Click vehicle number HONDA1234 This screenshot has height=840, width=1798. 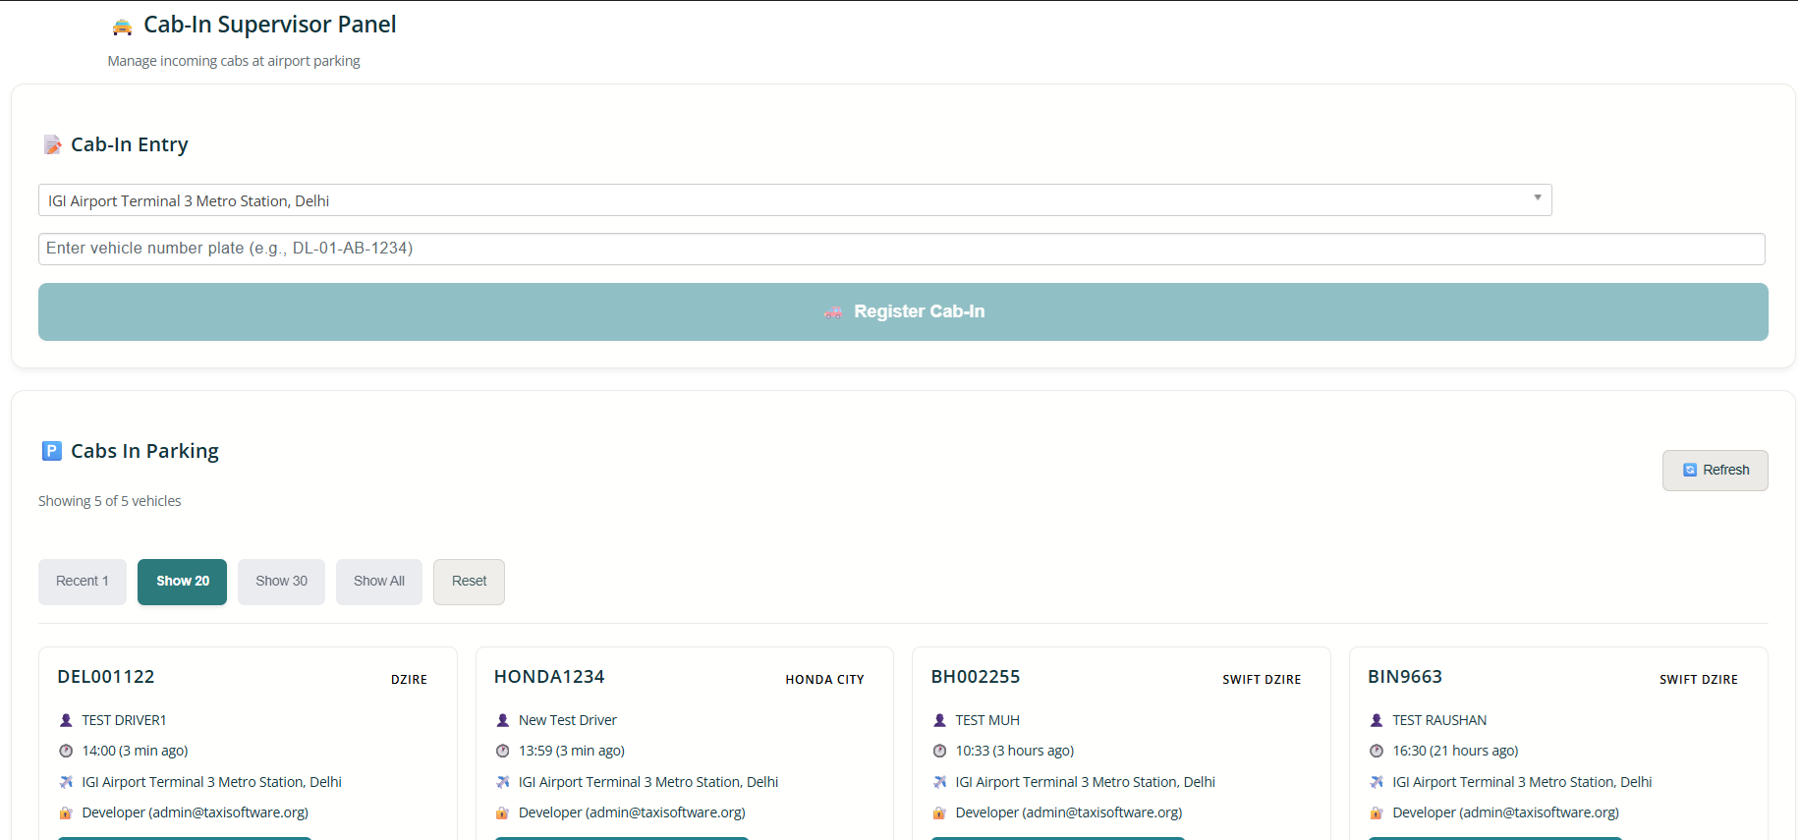coord(549,677)
